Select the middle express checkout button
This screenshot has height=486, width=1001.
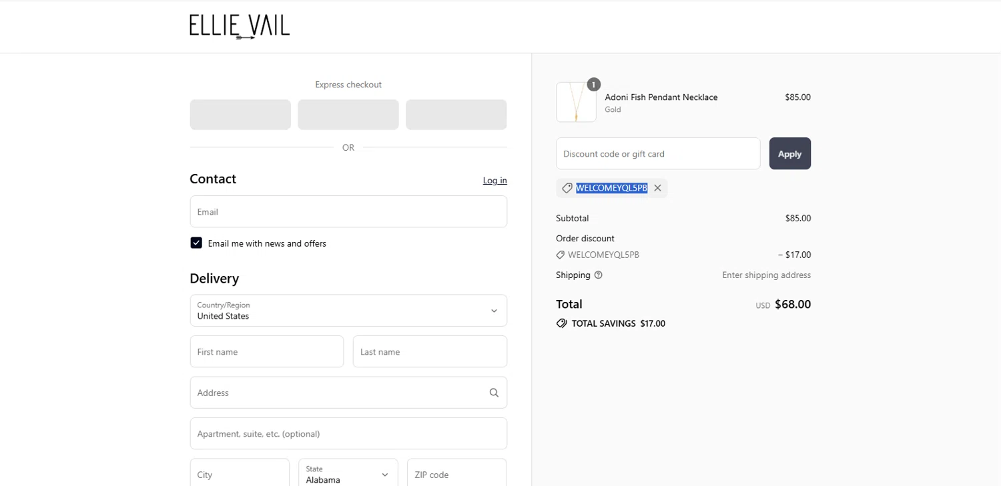(x=348, y=115)
